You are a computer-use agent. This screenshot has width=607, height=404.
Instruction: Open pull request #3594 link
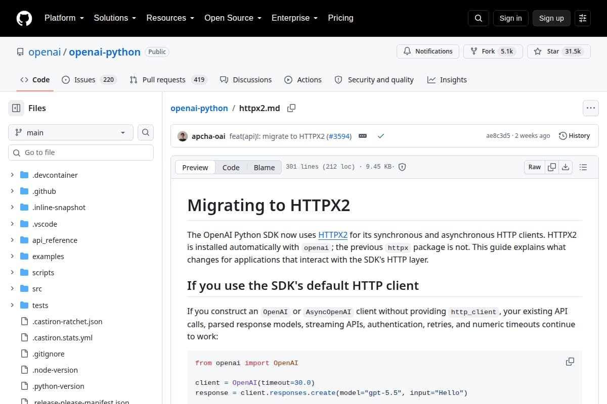point(339,136)
